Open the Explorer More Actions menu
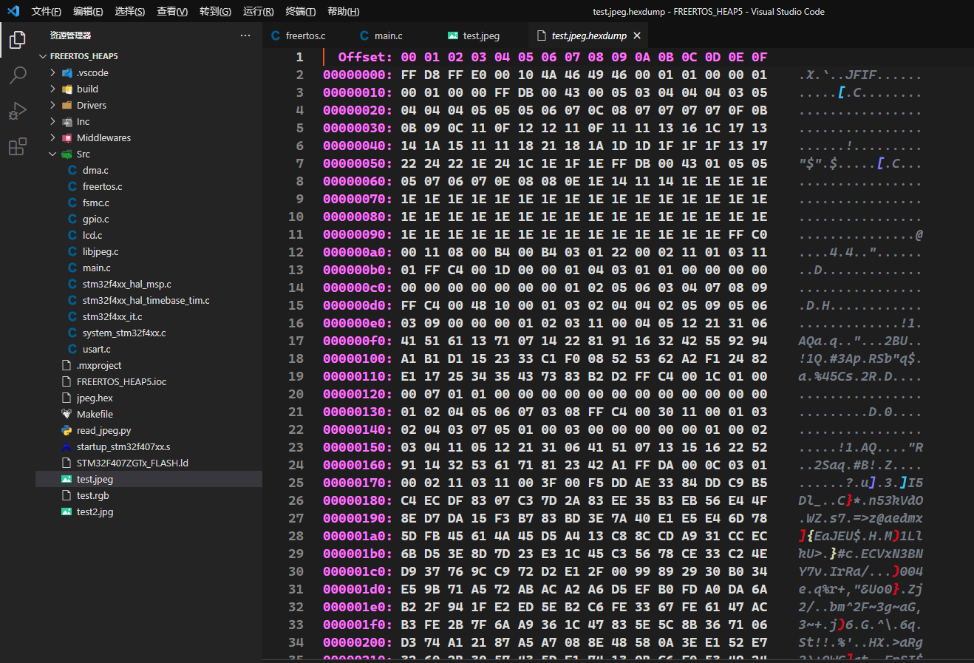Viewport: 974px width, 663px height. pos(246,35)
